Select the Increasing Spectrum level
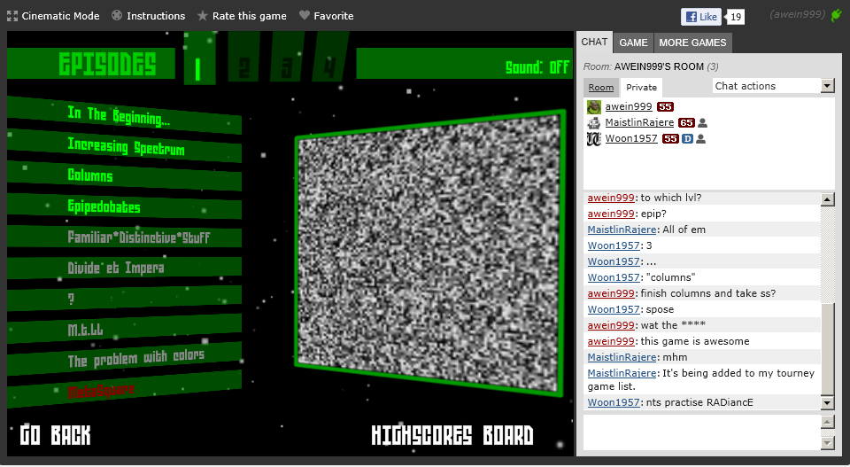This screenshot has height=467, width=850. pos(124,145)
